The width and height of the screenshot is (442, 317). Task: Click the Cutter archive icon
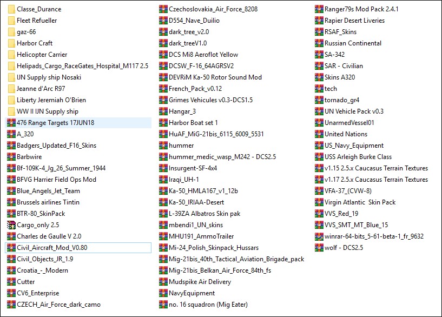(11, 282)
